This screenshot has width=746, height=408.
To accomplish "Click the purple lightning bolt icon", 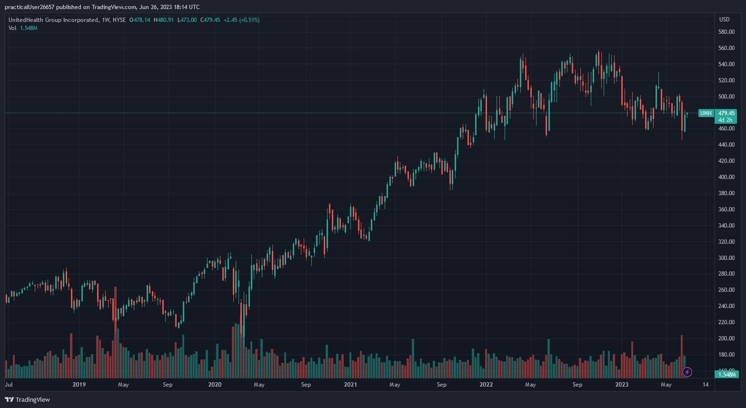I will (x=687, y=372).
